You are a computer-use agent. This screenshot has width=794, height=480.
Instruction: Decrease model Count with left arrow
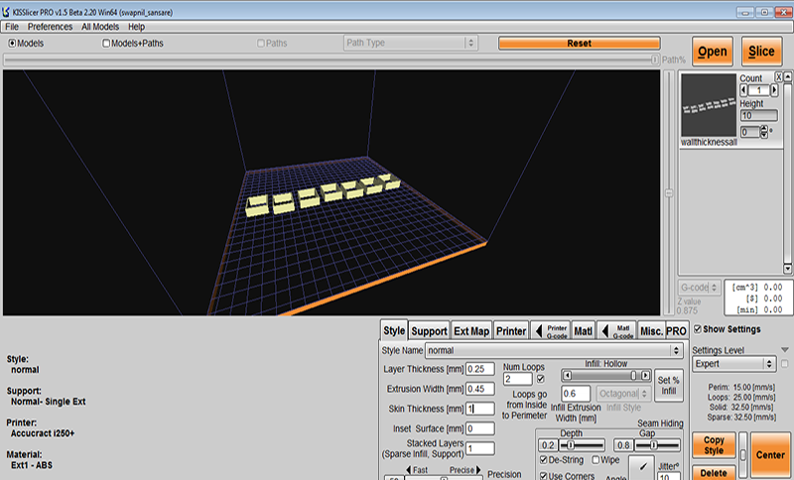[x=743, y=90]
